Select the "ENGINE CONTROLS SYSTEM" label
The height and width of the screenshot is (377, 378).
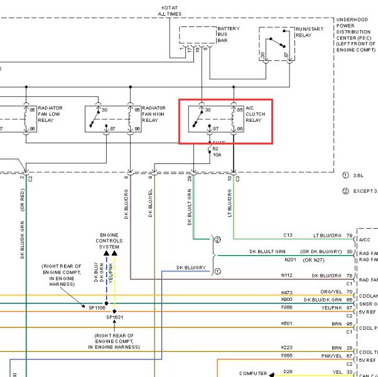pyautogui.click(x=109, y=241)
